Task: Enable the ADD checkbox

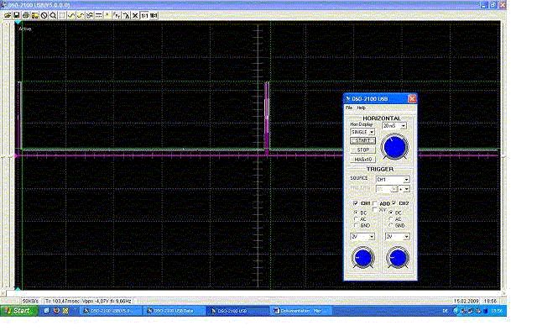Action: [x=376, y=203]
